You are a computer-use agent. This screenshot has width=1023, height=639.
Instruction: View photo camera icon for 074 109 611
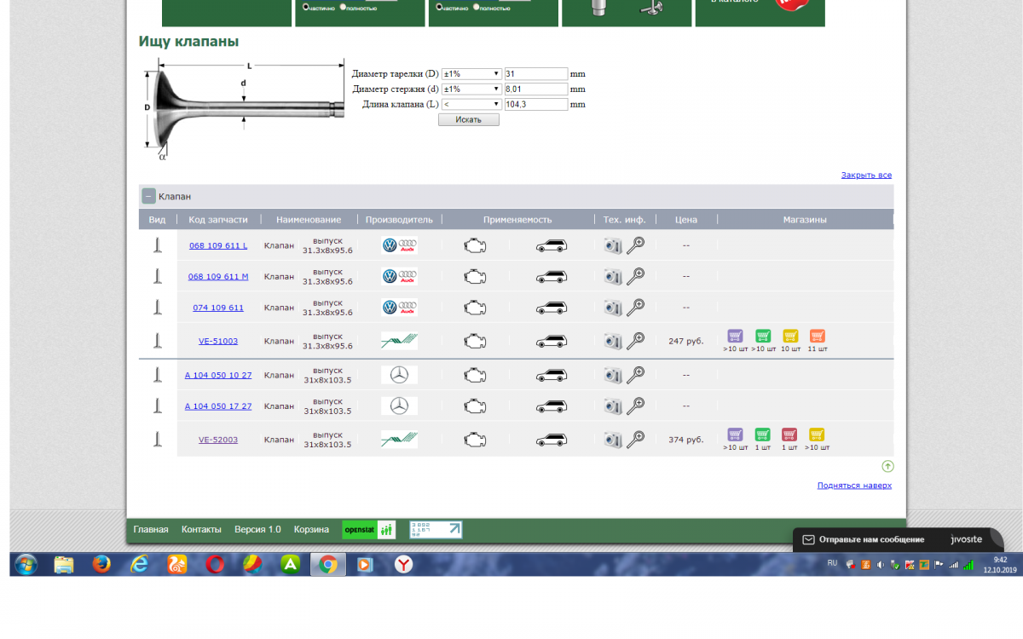pos(613,308)
